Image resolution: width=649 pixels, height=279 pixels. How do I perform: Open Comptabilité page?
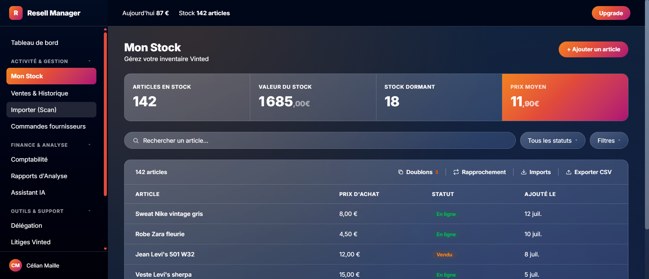click(51, 159)
